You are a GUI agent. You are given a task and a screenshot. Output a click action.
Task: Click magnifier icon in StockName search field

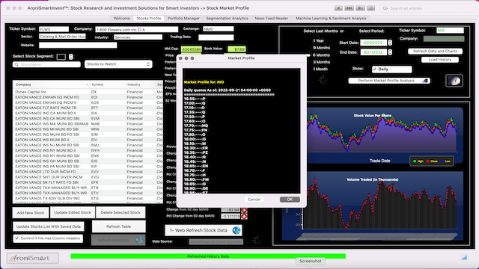pos(16,65)
